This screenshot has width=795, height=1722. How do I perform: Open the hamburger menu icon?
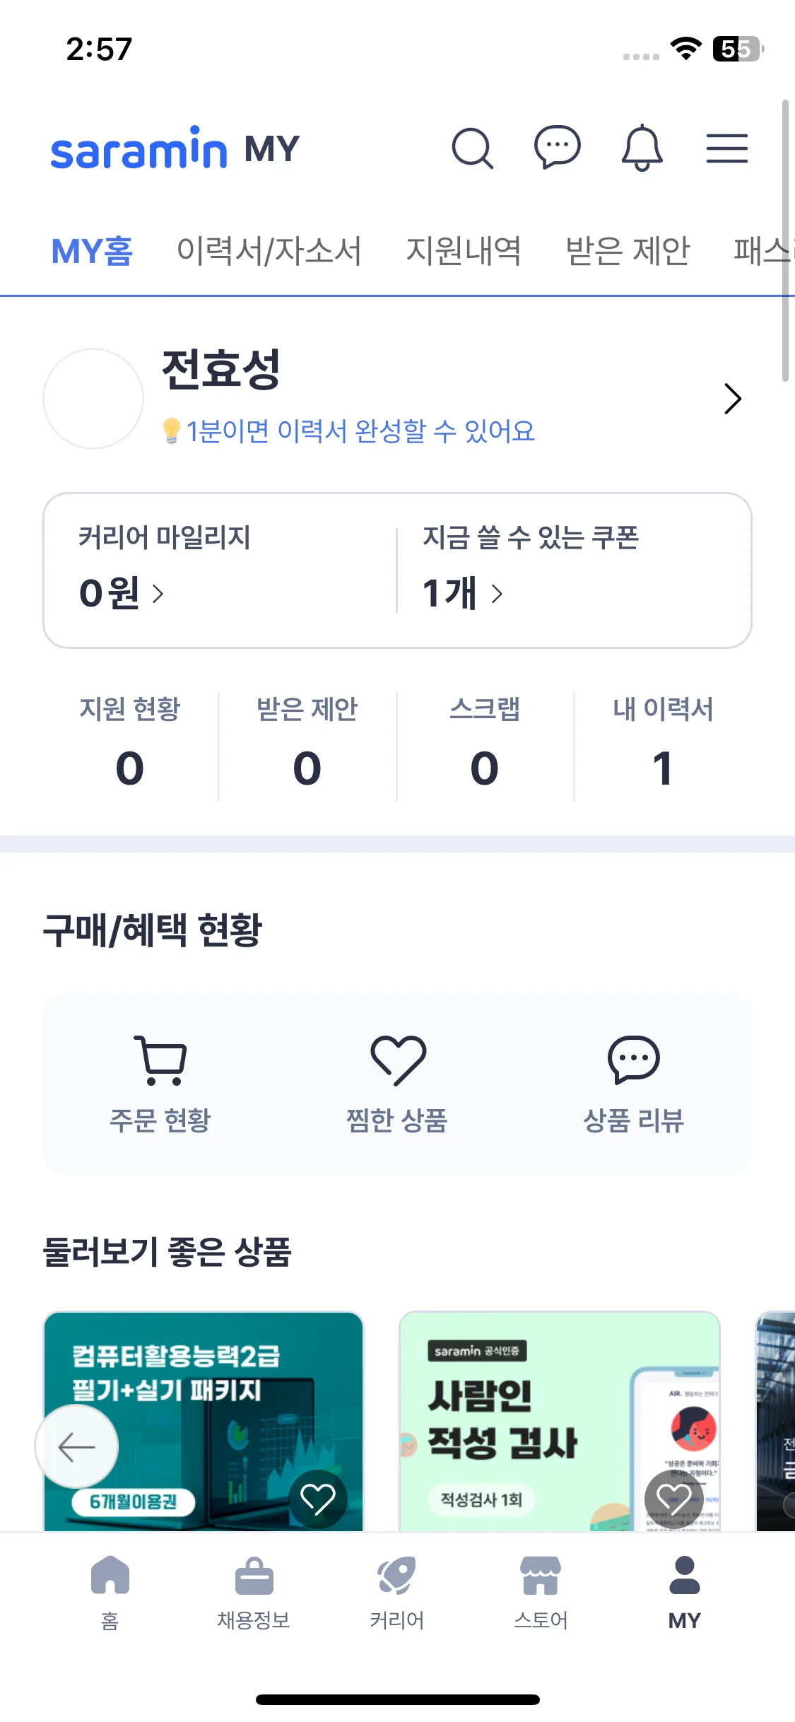click(x=726, y=148)
